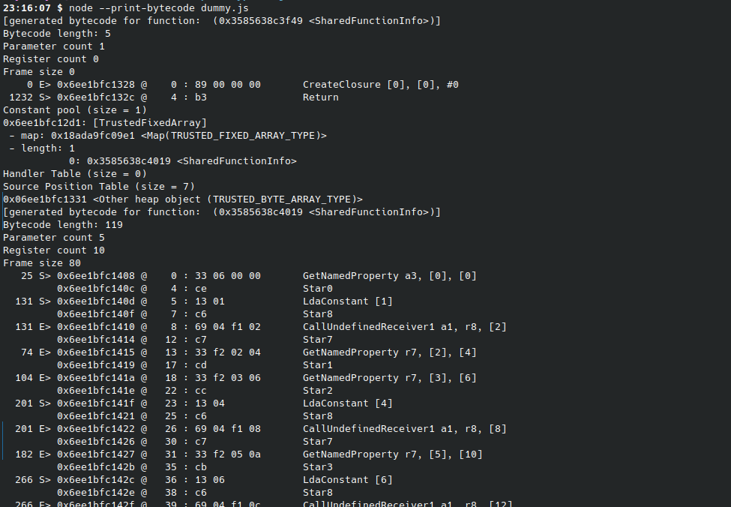This screenshot has width=731, height=507.
Task: Click the "Constant pool (size = 1)" line
Action: click(75, 109)
